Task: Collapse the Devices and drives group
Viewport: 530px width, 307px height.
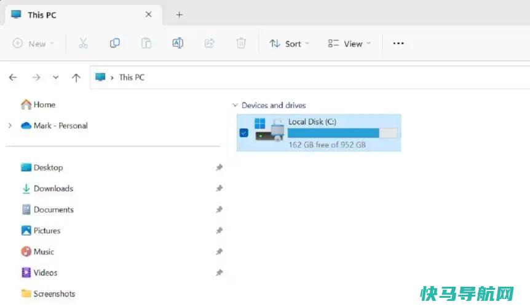Action: (x=235, y=105)
